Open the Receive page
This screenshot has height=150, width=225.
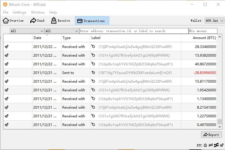(61, 21)
